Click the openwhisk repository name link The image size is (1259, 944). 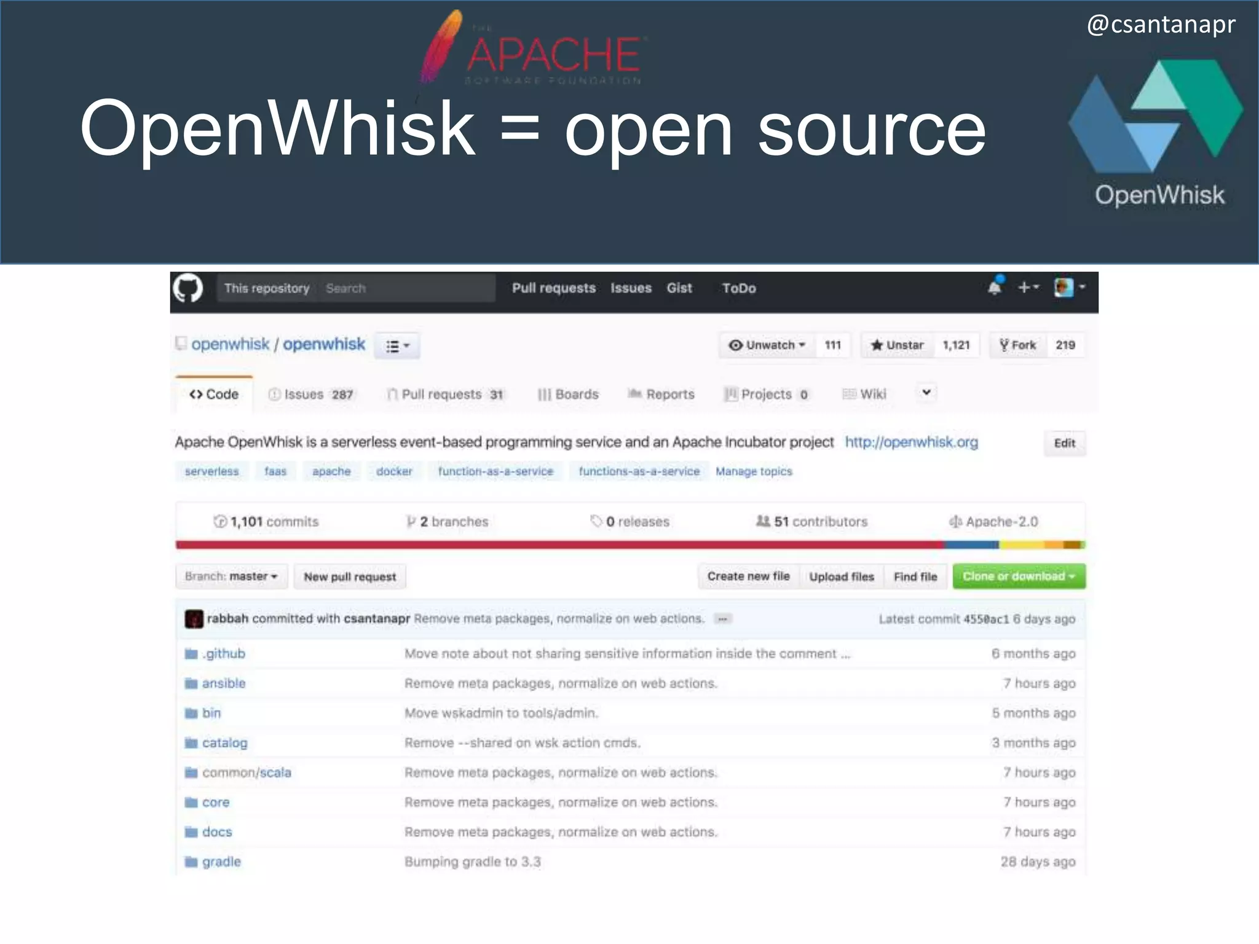click(x=324, y=344)
